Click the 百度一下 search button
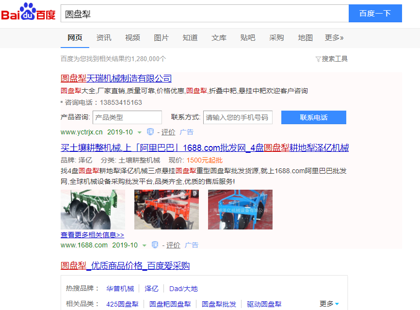 pos(375,14)
